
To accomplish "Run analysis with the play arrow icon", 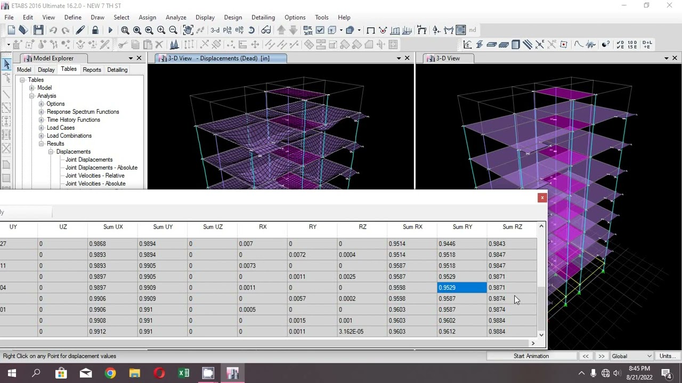I will [110, 30].
